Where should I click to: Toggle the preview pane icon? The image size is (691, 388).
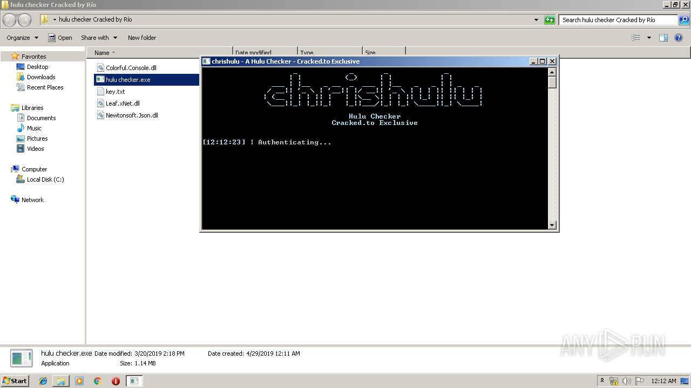point(663,38)
